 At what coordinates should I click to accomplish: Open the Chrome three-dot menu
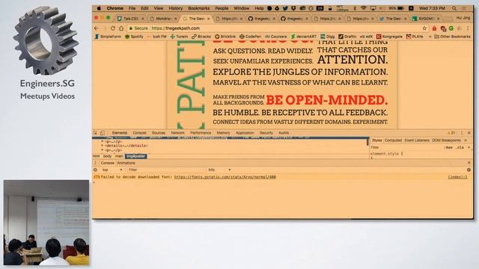tap(468, 28)
